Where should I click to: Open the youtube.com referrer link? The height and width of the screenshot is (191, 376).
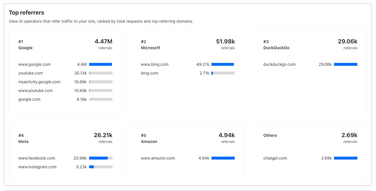(30, 73)
